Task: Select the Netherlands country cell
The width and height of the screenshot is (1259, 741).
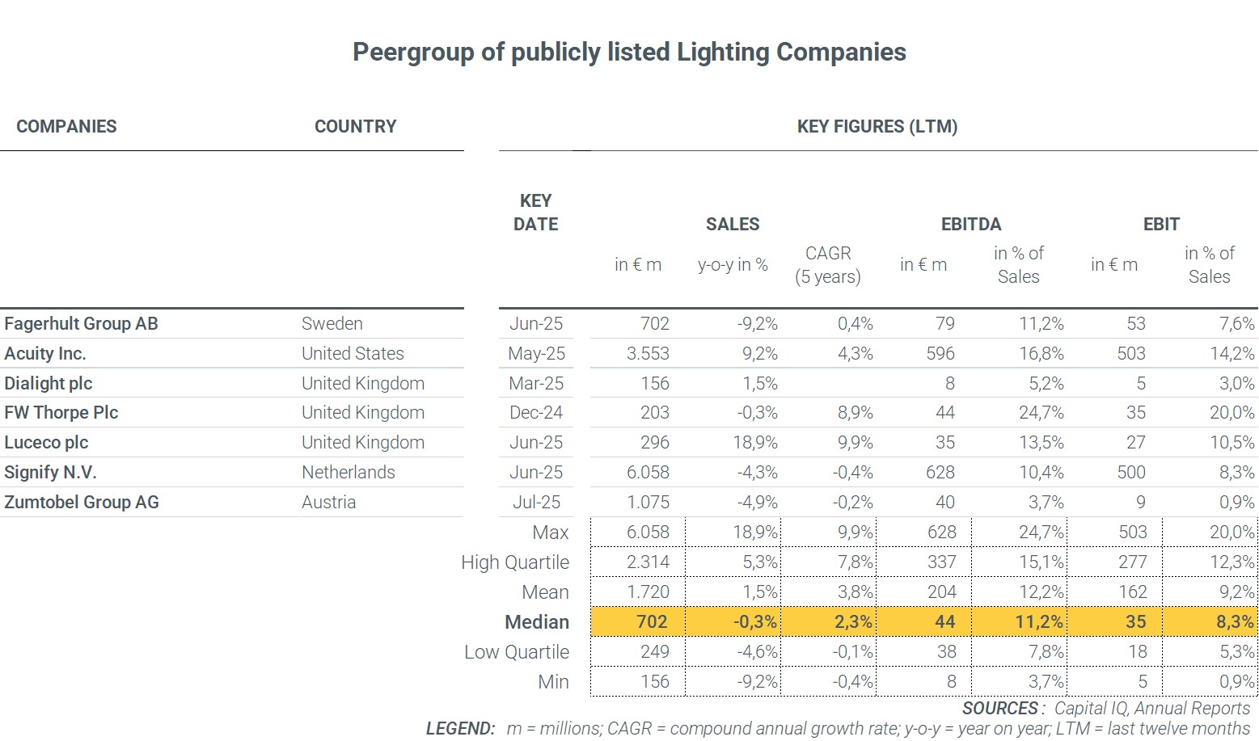Action: (x=348, y=473)
